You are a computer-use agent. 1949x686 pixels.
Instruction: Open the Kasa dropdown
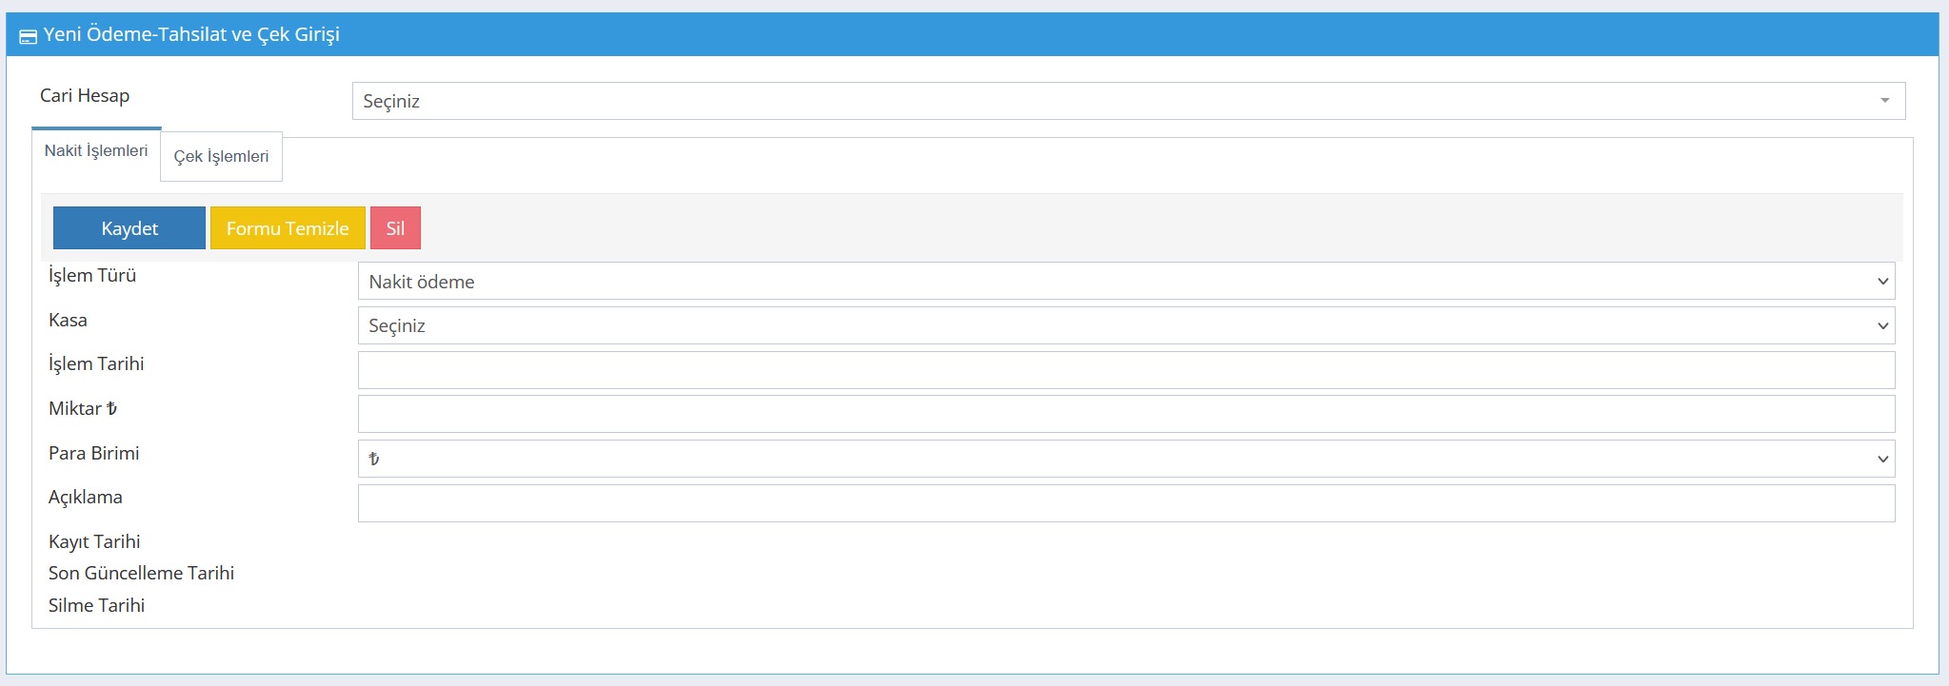[x=1126, y=325]
